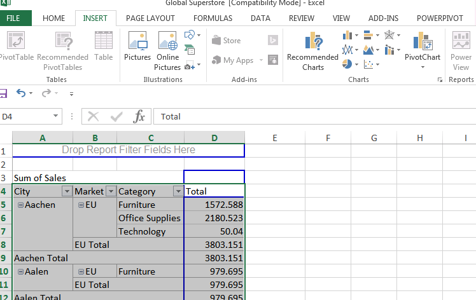The height and width of the screenshot is (300, 476).
Task: Switch to the POWERPIVOT tab
Action: 440,18
